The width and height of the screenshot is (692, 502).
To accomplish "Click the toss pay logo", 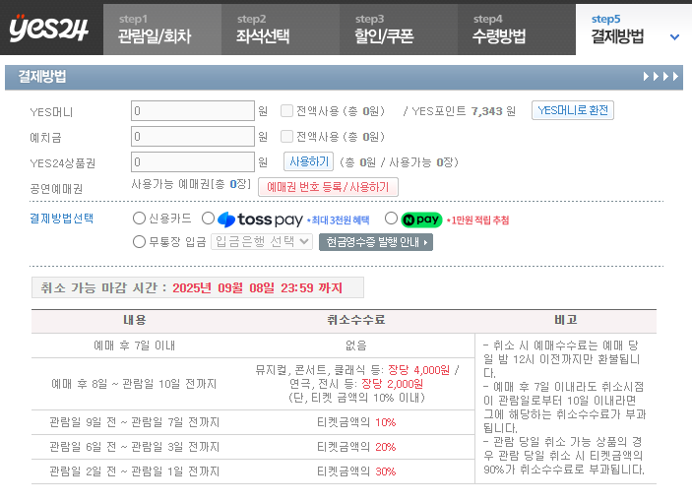I will [x=260, y=220].
